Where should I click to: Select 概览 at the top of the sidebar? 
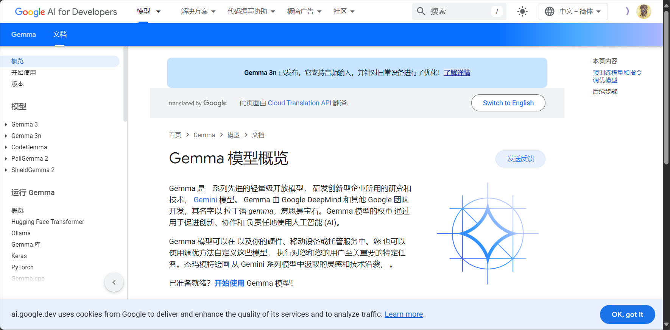coord(60,61)
